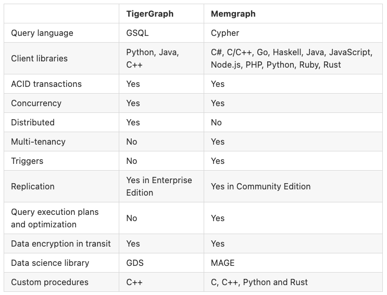The width and height of the screenshot is (387, 295).
Task: Click the Cypher cell under Memgraph
Action: 225,33
